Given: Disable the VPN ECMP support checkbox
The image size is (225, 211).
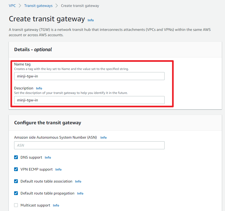Looking at the screenshot, I should pos(16,169).
